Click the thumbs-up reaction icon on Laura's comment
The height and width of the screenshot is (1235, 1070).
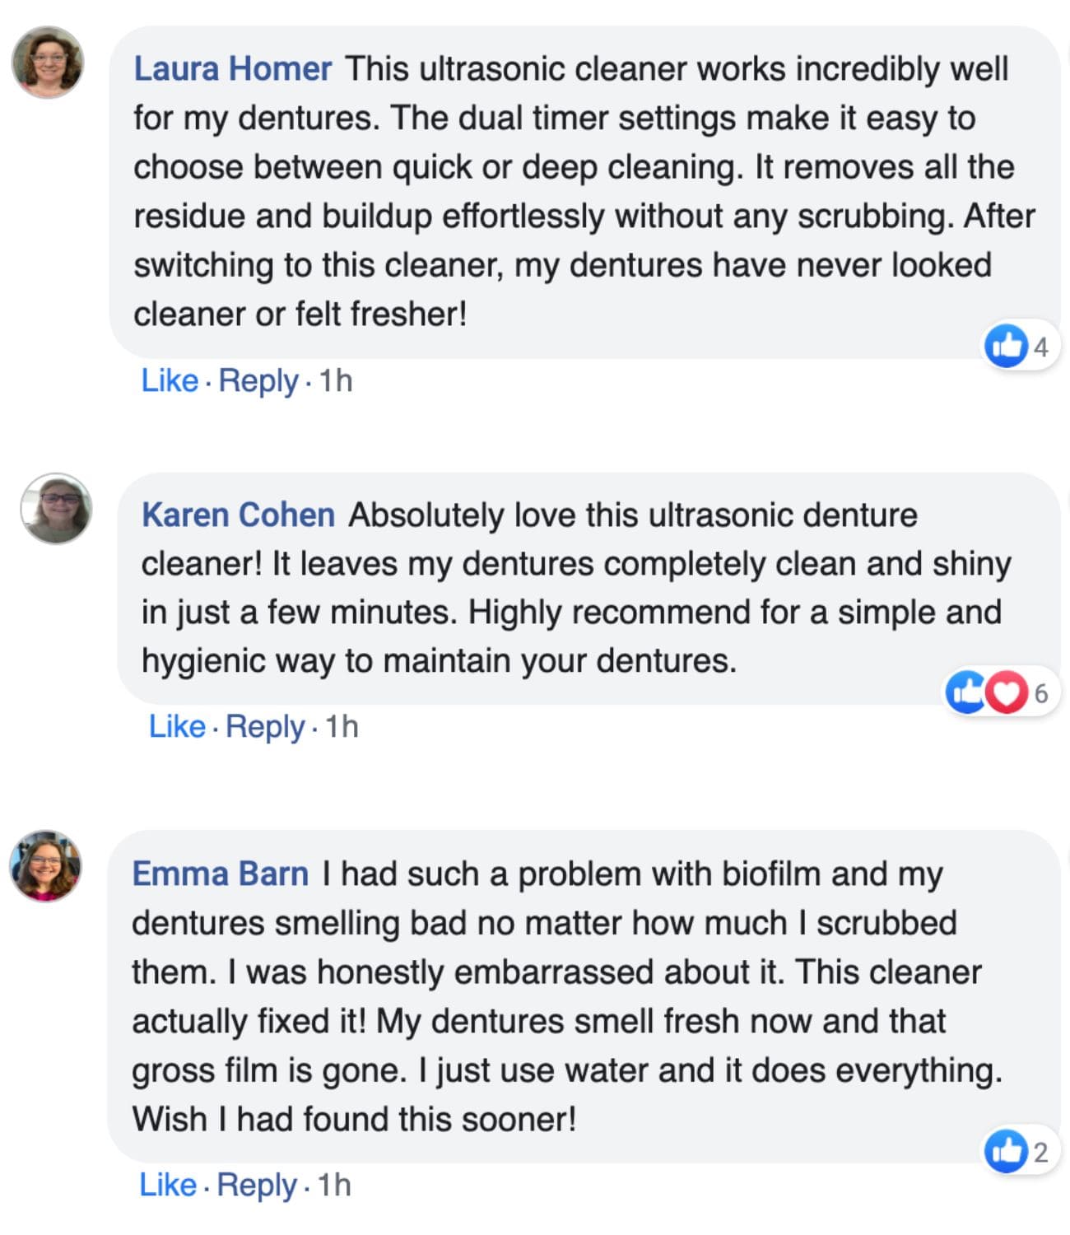(1006, 345)
